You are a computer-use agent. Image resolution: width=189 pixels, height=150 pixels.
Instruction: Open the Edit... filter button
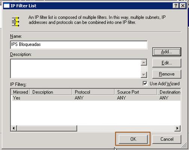167,63
